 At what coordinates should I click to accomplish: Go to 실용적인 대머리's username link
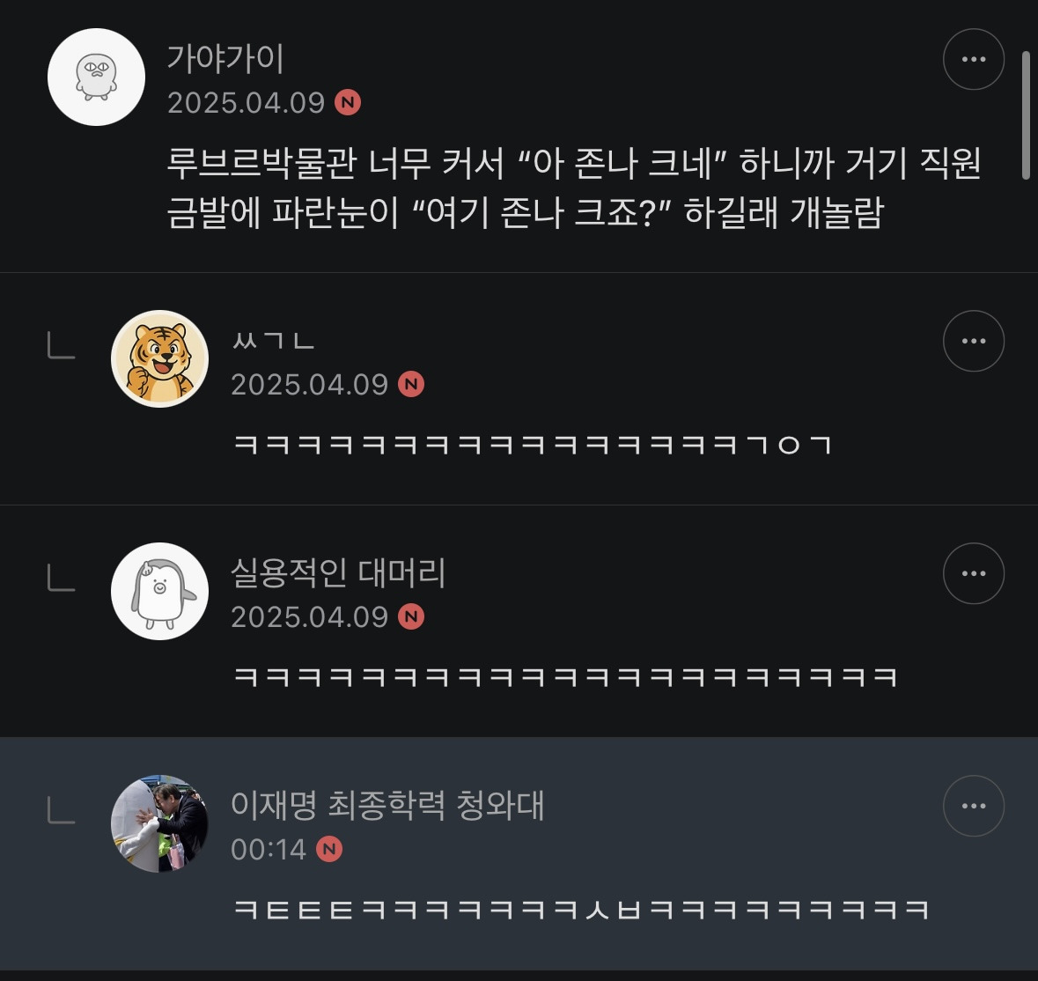[x=338, y=573]
